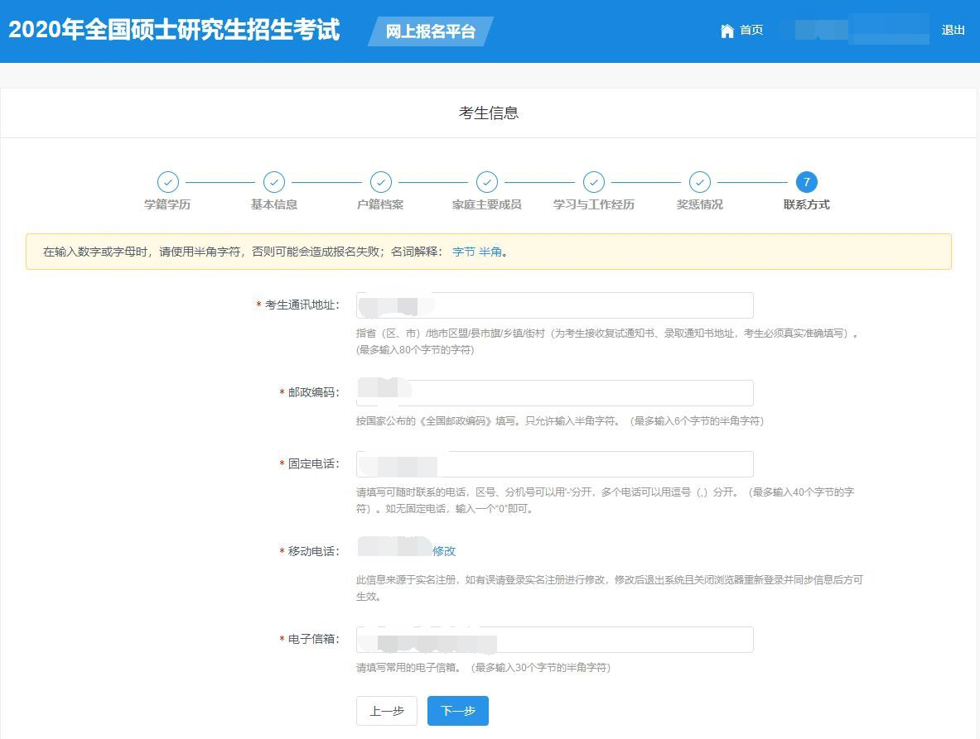
Task: Switch to the 联系方式 step label
Action: (x=806, y=204)
